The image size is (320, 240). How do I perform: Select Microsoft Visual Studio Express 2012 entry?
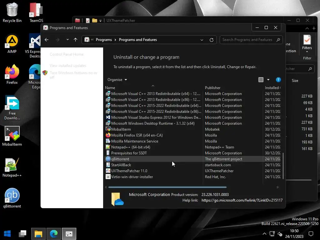coord(192,117)
